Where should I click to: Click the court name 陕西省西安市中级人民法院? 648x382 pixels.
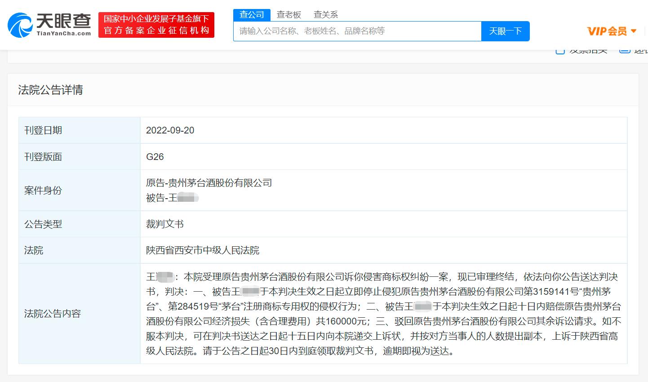coord(203,250)
